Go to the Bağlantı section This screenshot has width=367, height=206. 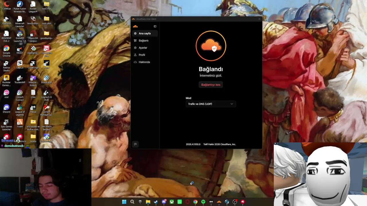[x=145, y=41]
